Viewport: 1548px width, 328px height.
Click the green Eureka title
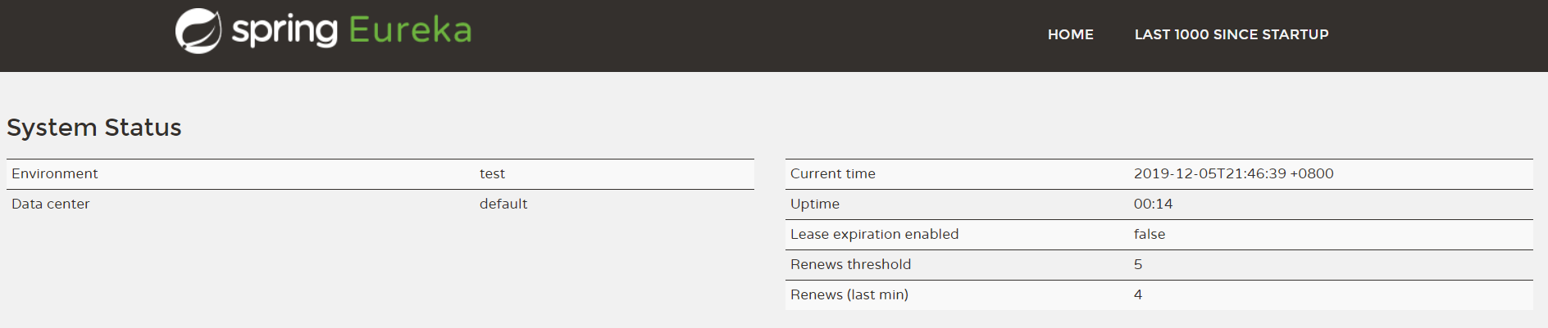pyautogui.click(x=411, y=30)
